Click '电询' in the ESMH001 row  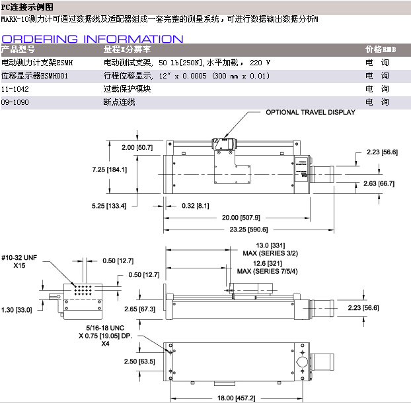tap(377, 76)
